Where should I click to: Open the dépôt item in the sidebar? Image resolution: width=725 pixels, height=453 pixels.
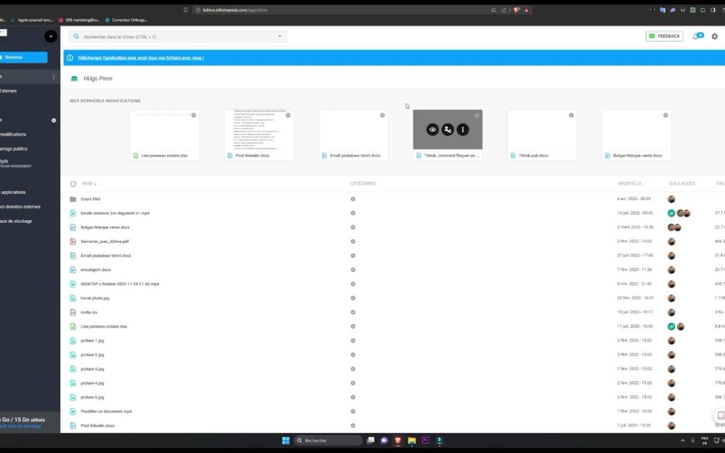tap(15, 163)
